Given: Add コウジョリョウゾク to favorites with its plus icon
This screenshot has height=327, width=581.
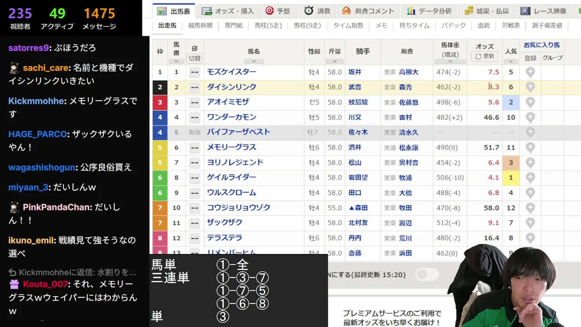Looking at the screenshot, I should tap(530, 208).
